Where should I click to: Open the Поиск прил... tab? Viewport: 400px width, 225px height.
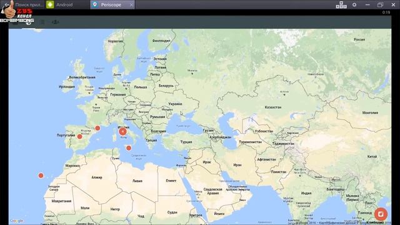coord(29,4)
